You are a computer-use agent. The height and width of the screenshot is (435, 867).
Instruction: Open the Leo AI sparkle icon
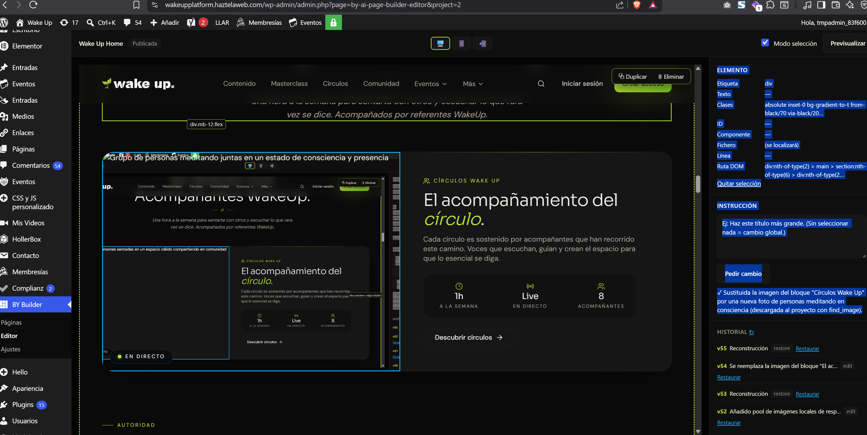click(x=850, y=5)
